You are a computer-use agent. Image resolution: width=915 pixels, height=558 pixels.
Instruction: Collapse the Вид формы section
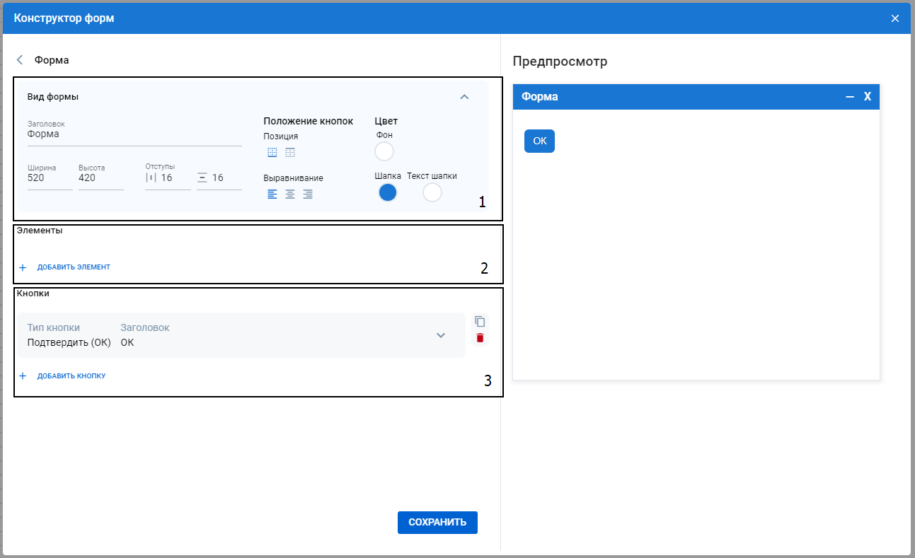click(464, 97)
